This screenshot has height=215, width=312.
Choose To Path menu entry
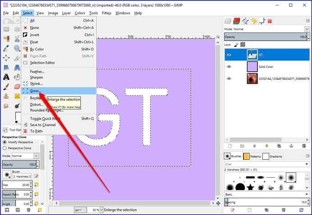tap(59, 131)
